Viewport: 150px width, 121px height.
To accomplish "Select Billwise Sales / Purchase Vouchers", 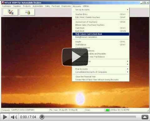I will (x=101, y=25).
